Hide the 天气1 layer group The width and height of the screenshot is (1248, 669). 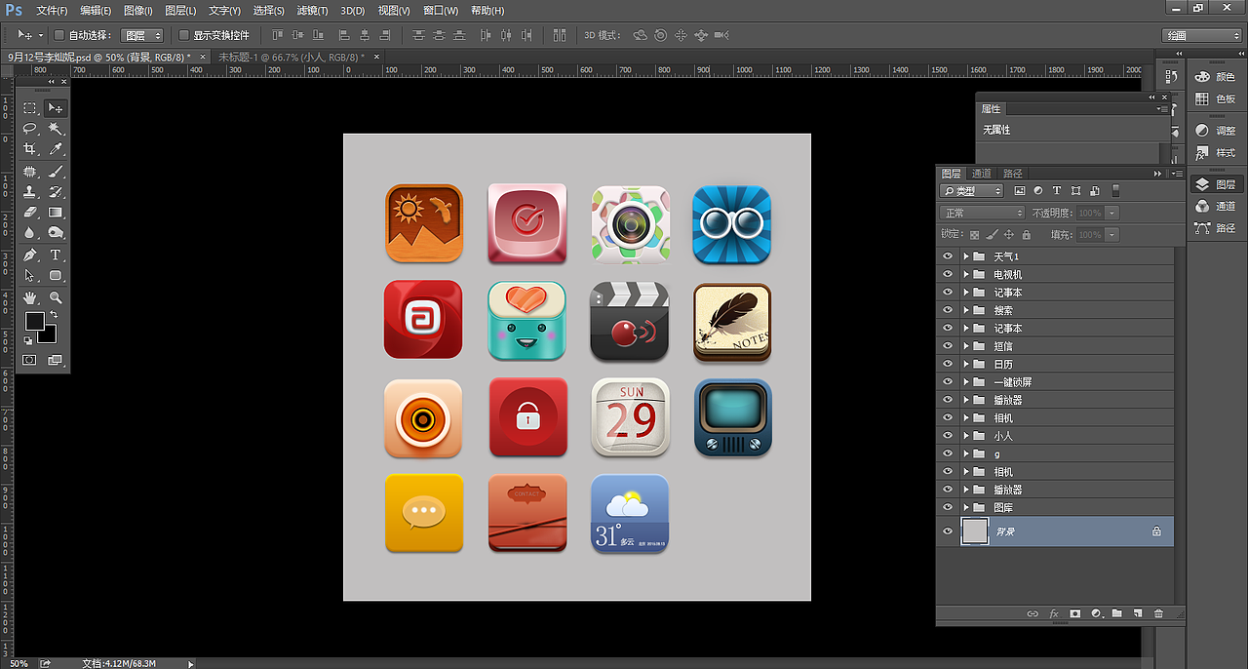(x=948, y=256)
